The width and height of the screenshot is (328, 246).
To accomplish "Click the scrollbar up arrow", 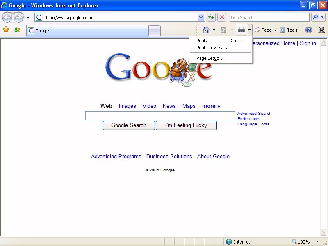I will 323,42.
